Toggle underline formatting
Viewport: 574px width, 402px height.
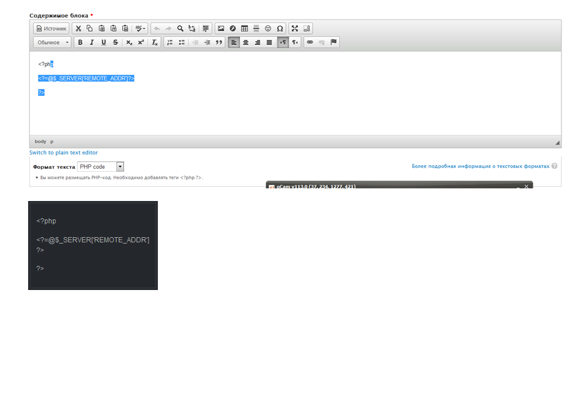tap(104, 42)
